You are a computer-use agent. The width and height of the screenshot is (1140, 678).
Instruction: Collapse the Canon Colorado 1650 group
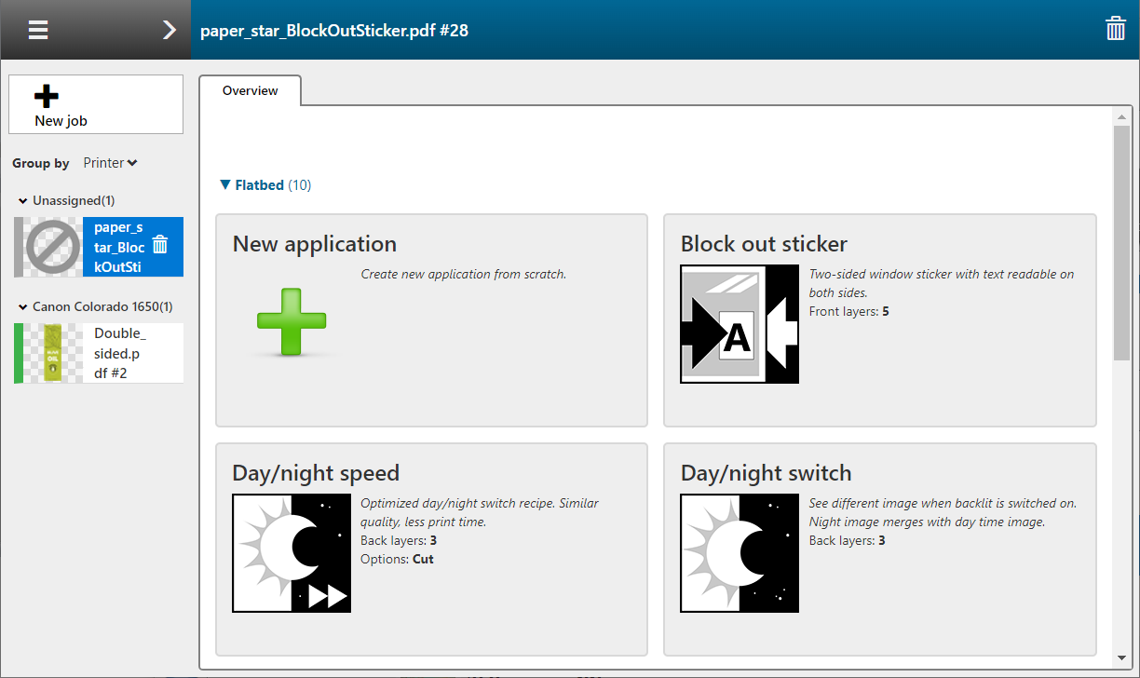23,307
